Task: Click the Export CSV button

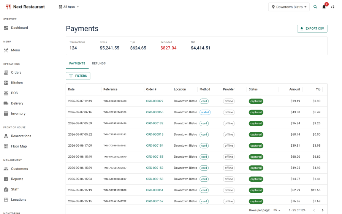Action: 312,29
